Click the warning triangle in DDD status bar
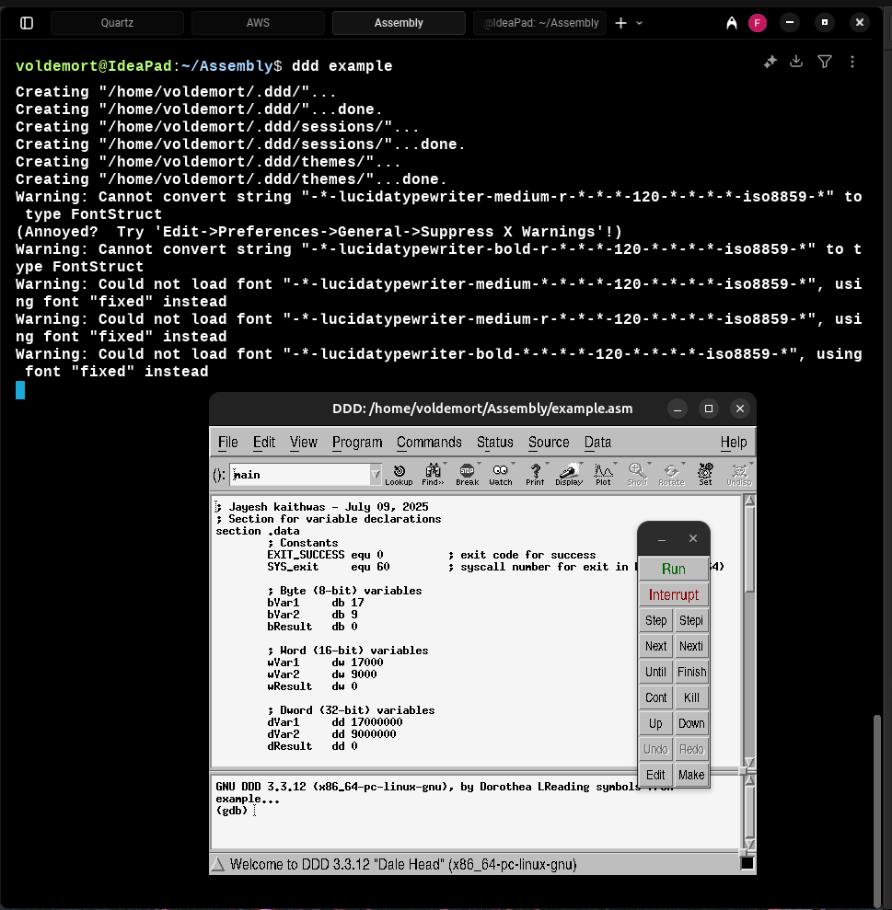The height and width of the screenshot is (910, 892). pyautogui.click(x=218, y=864)
